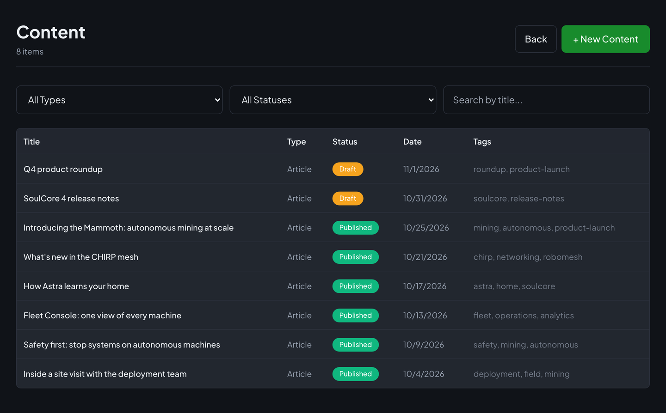
Task: Click the date 10/4/2026
Action: click(x=424, y=374)
